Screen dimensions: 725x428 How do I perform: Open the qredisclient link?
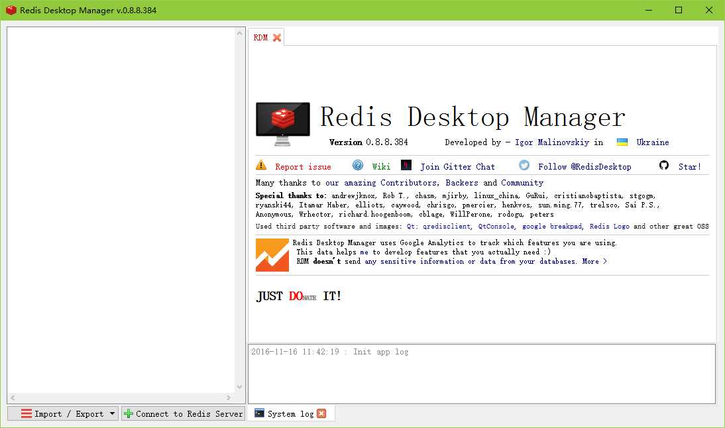[447, 227]
